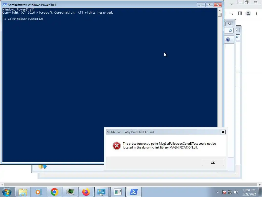
Task: Close the Chrome browser window
Action: click(x=256, y=2)
